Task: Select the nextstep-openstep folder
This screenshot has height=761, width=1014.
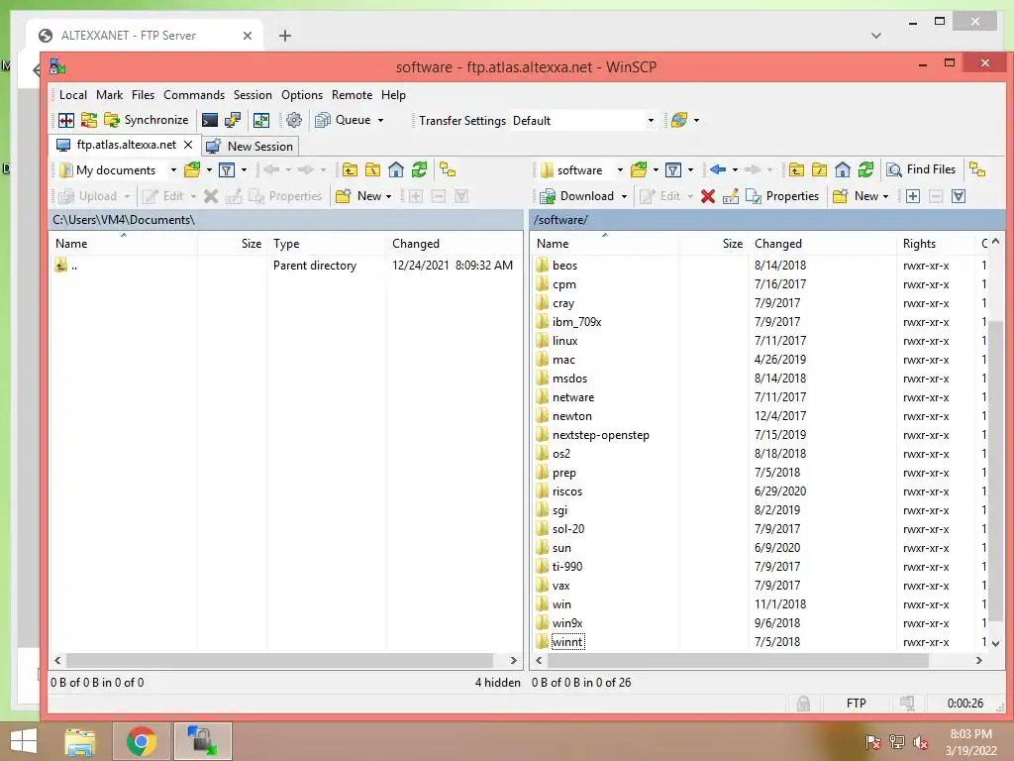Action: click(600, 435)
